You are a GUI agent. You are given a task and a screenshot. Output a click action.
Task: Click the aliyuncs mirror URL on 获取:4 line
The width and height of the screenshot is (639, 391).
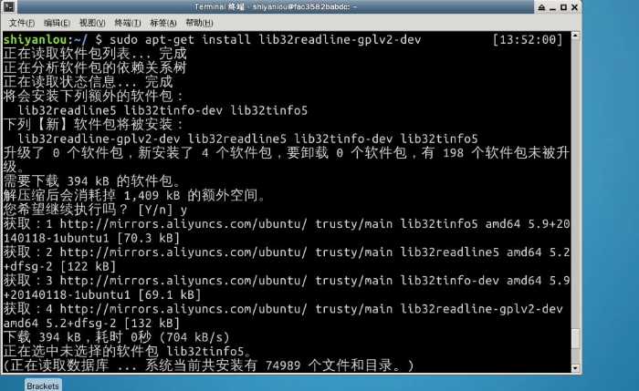183,309
